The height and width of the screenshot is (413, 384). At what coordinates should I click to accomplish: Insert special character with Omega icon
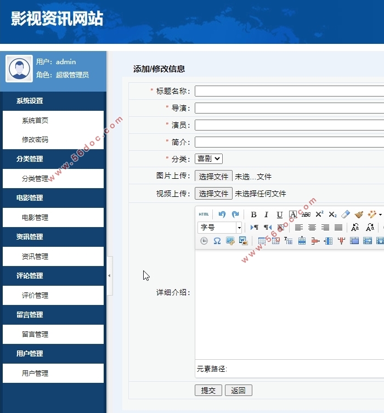point(217,241)
